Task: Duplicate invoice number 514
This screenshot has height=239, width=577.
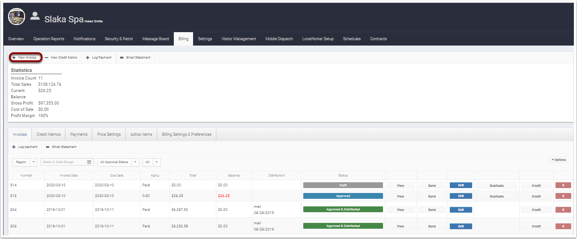Action: [496, 185]
